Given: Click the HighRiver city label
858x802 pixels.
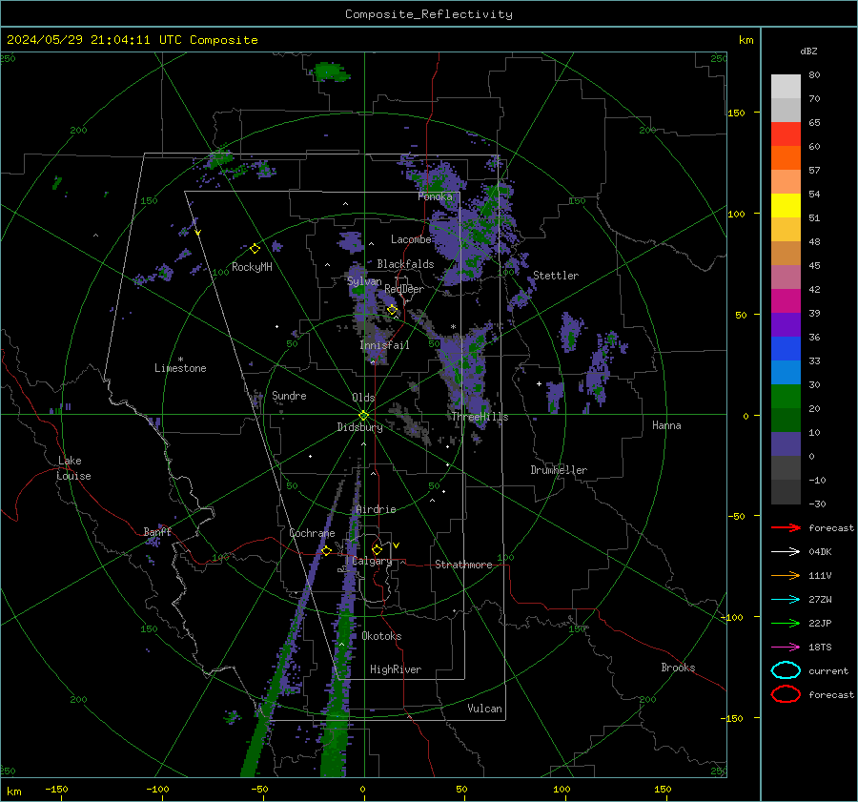Looking at the screenshot, I should coord(396,669).
